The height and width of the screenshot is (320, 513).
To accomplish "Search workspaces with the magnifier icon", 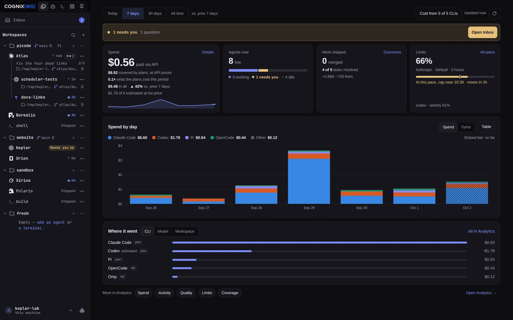I will (73, 35).
